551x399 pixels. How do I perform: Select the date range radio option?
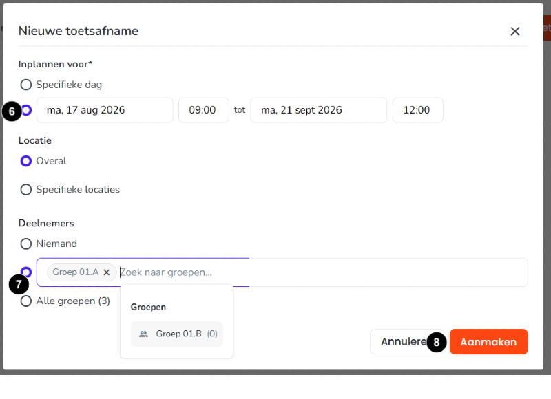(x=27, y=110)
